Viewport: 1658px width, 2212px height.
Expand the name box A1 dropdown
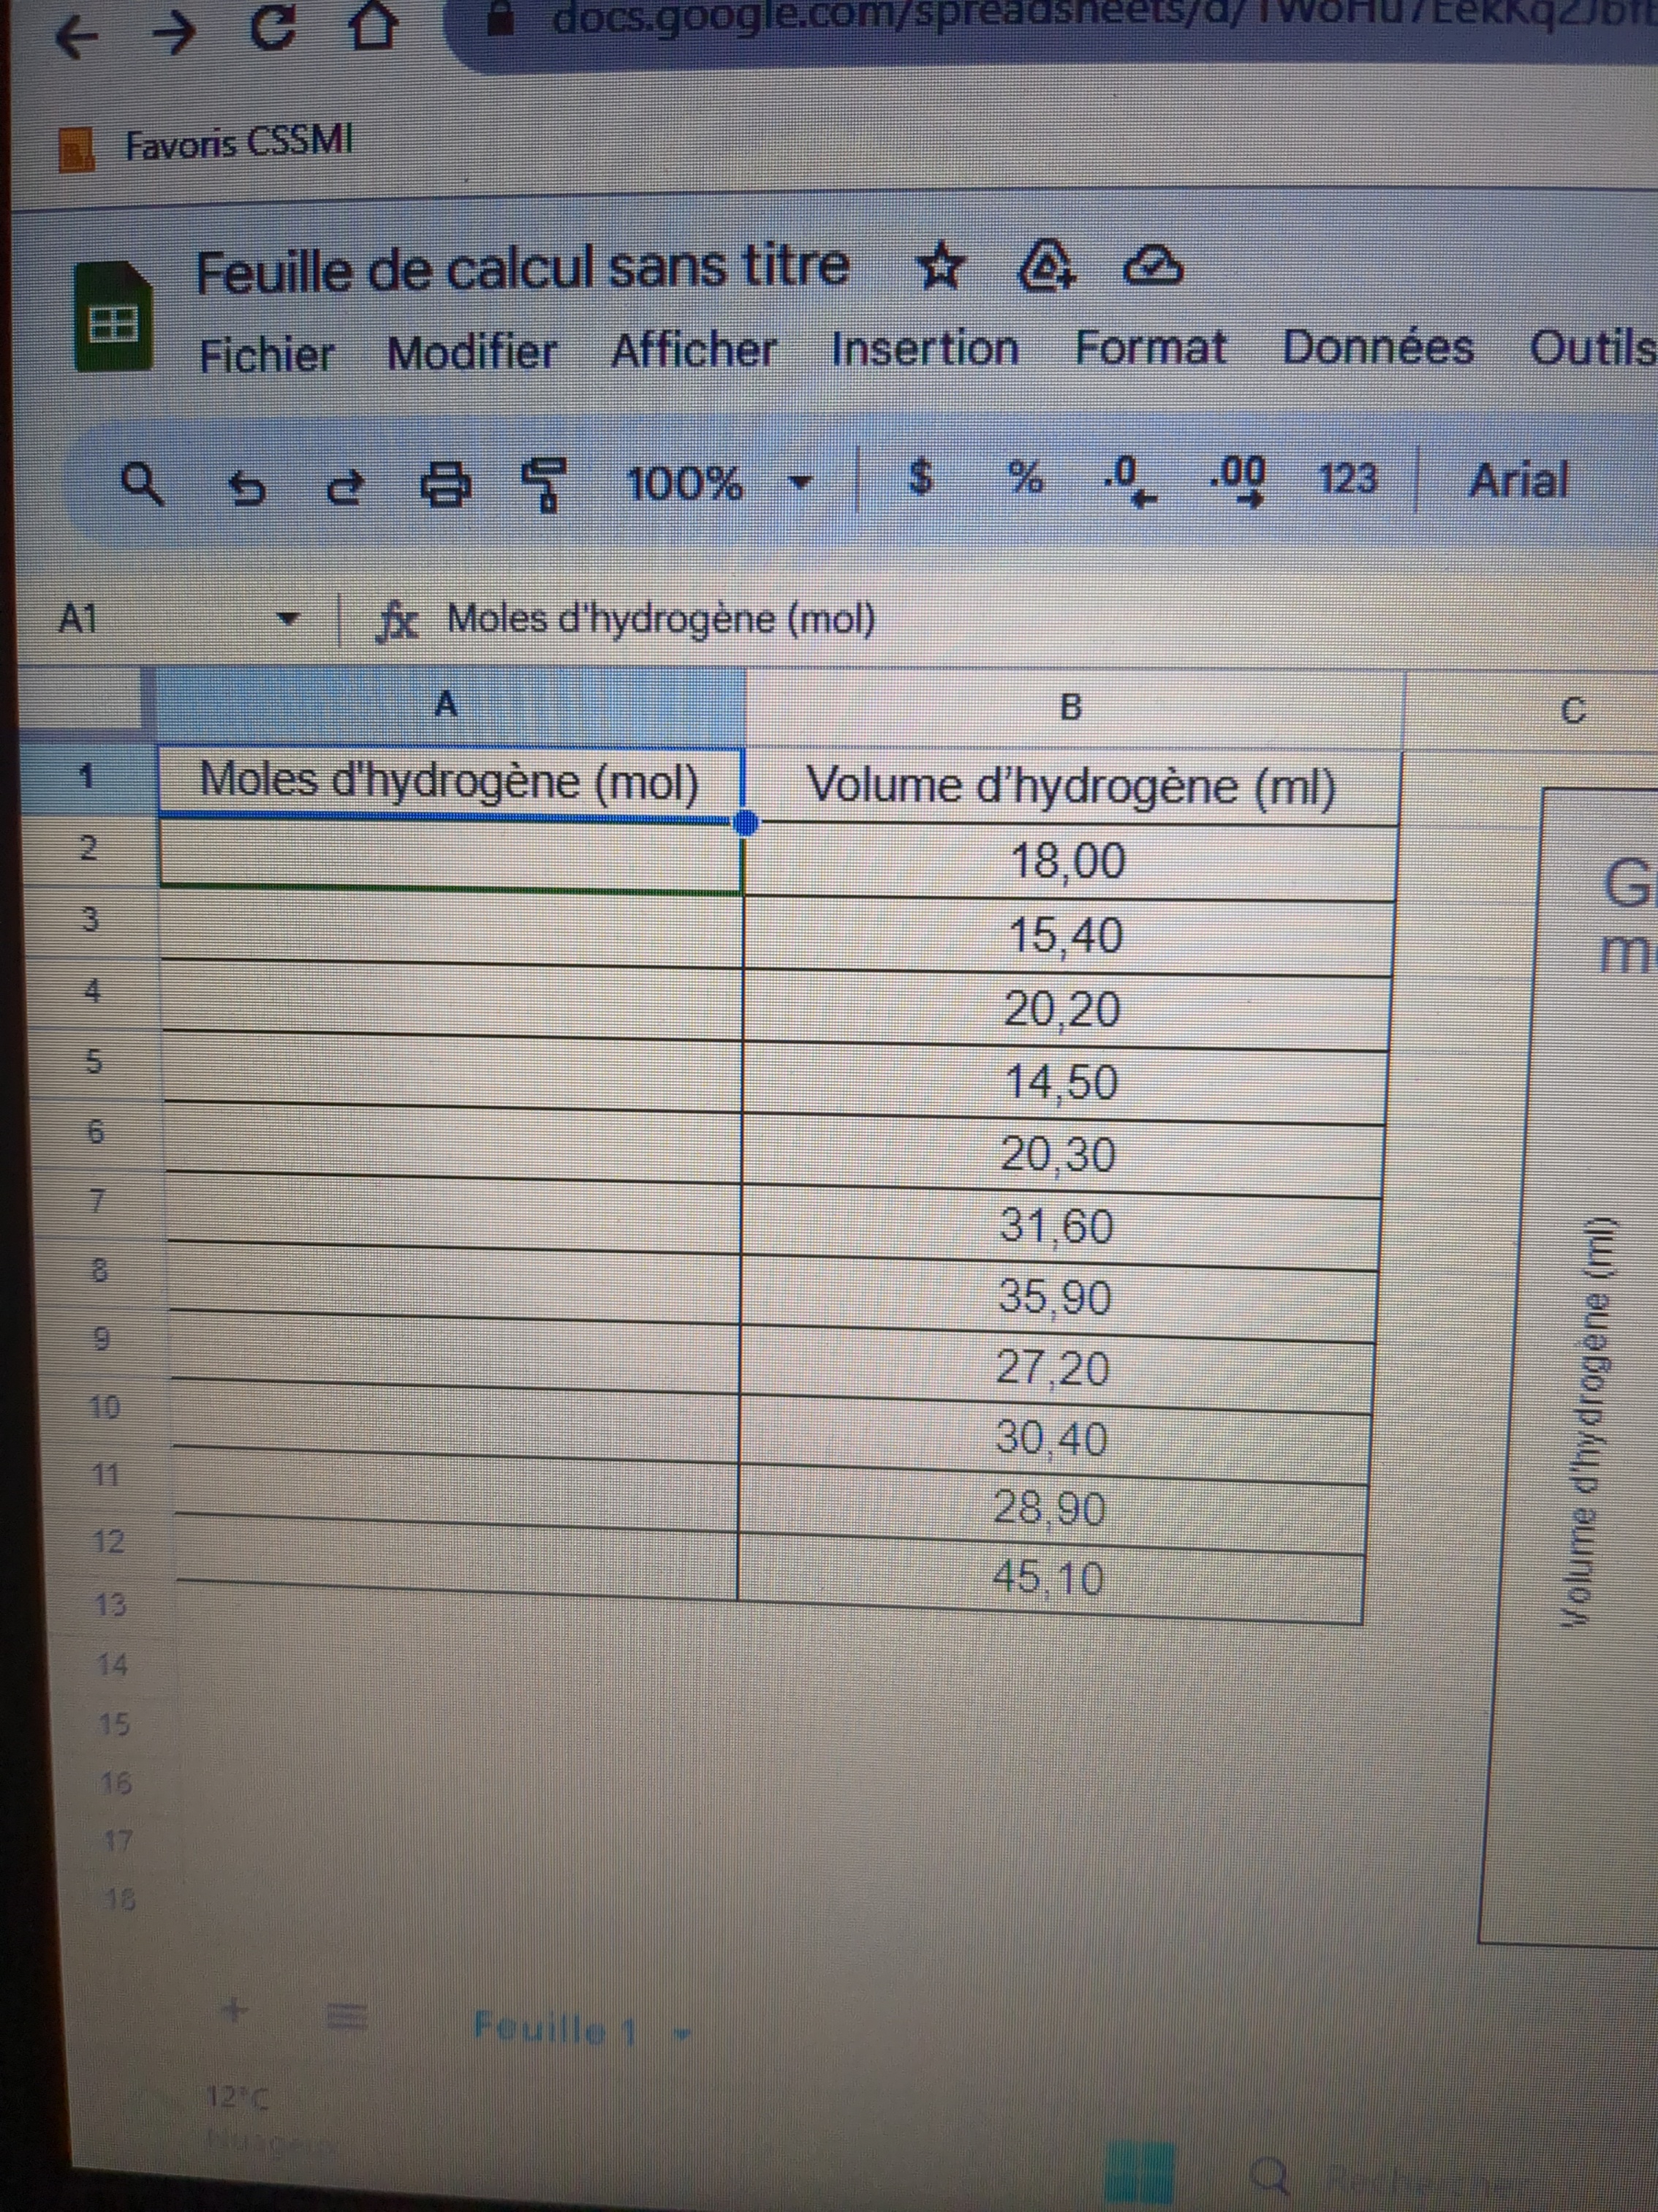[288, 619]
